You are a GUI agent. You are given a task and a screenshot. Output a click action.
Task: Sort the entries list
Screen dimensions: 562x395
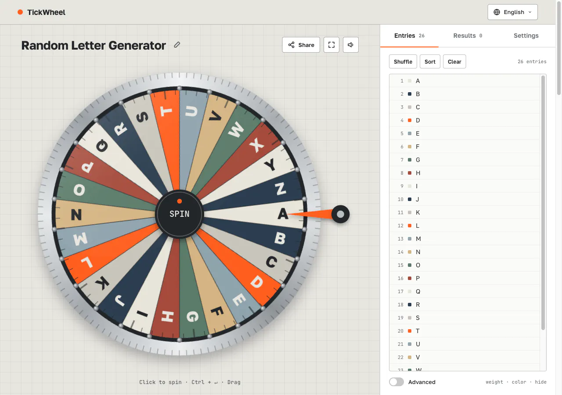(430, 61)
